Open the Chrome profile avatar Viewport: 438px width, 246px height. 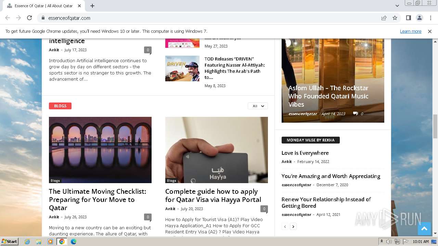point(419,18)
